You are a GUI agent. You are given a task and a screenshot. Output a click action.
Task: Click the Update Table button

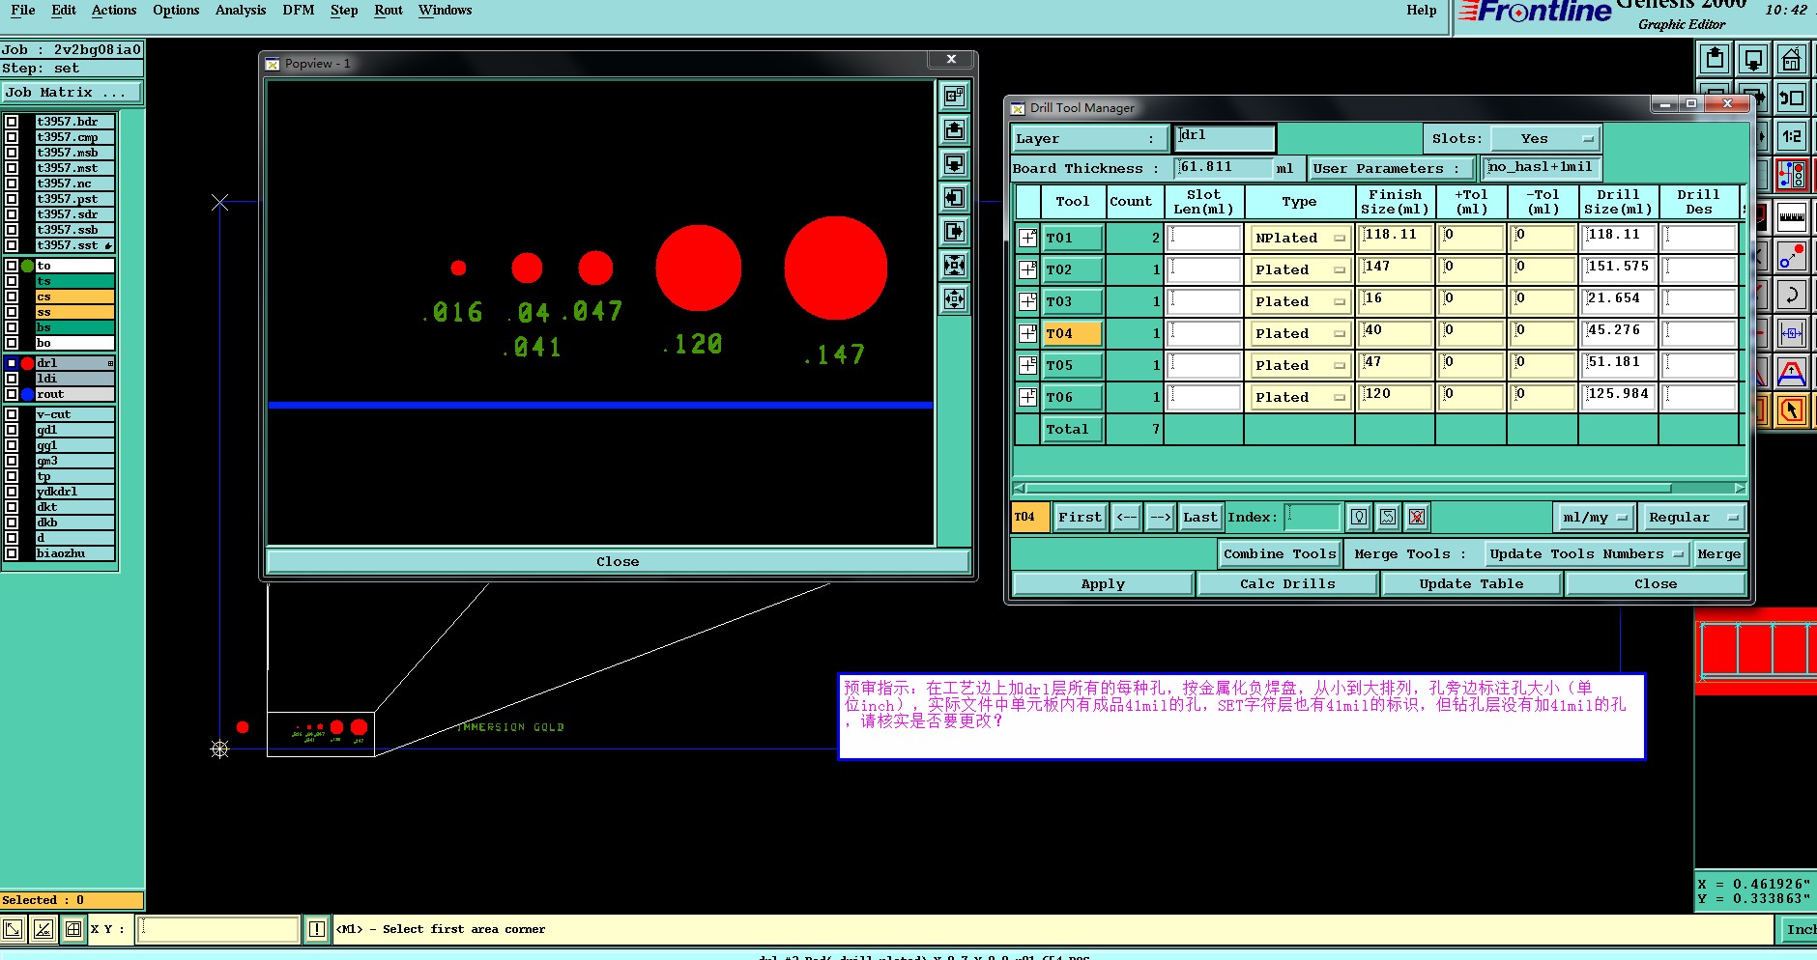pos(1471,583)
